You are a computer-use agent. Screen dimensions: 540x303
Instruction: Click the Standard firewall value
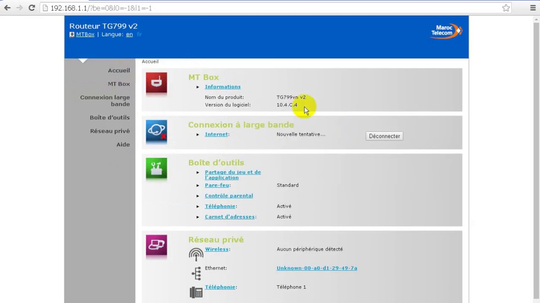tap(288, 185)
